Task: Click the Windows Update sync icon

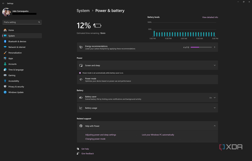Action: (x=5, y=92)
